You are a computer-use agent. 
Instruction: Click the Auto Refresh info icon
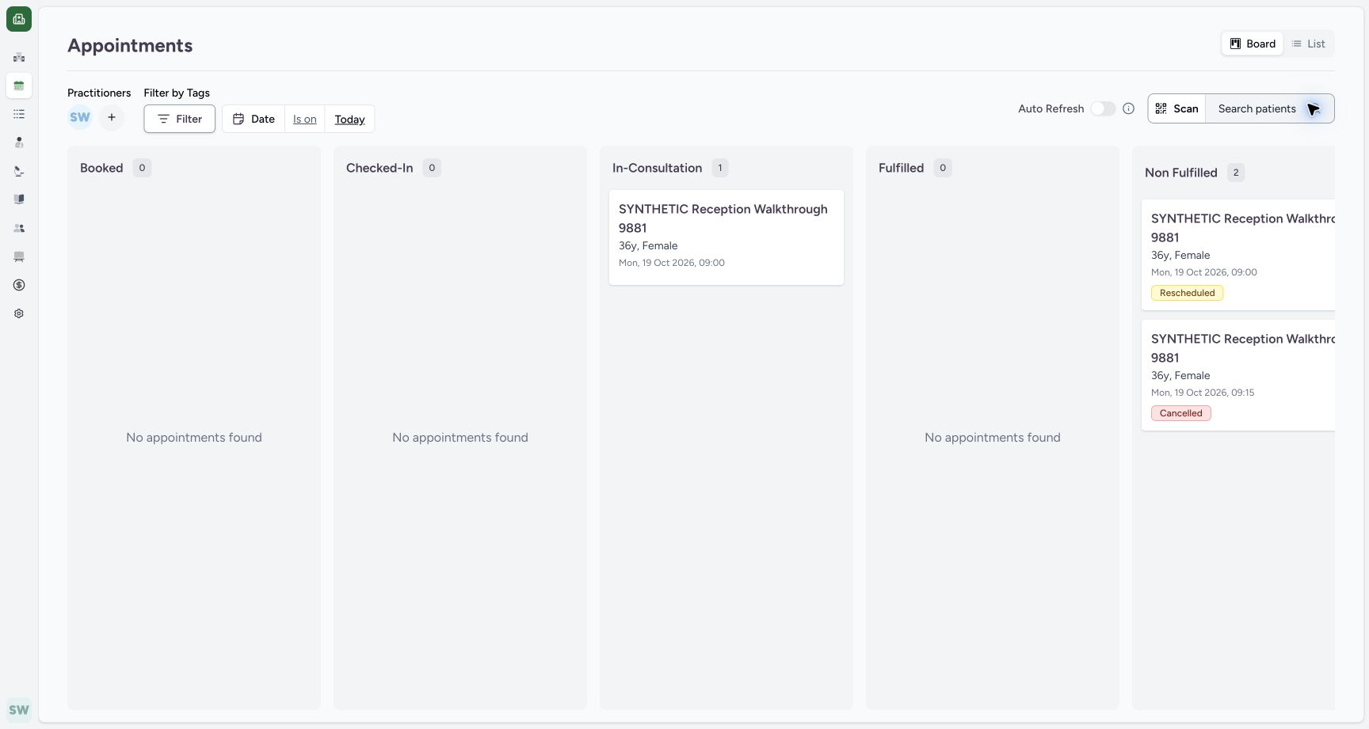coord(1128,108)
